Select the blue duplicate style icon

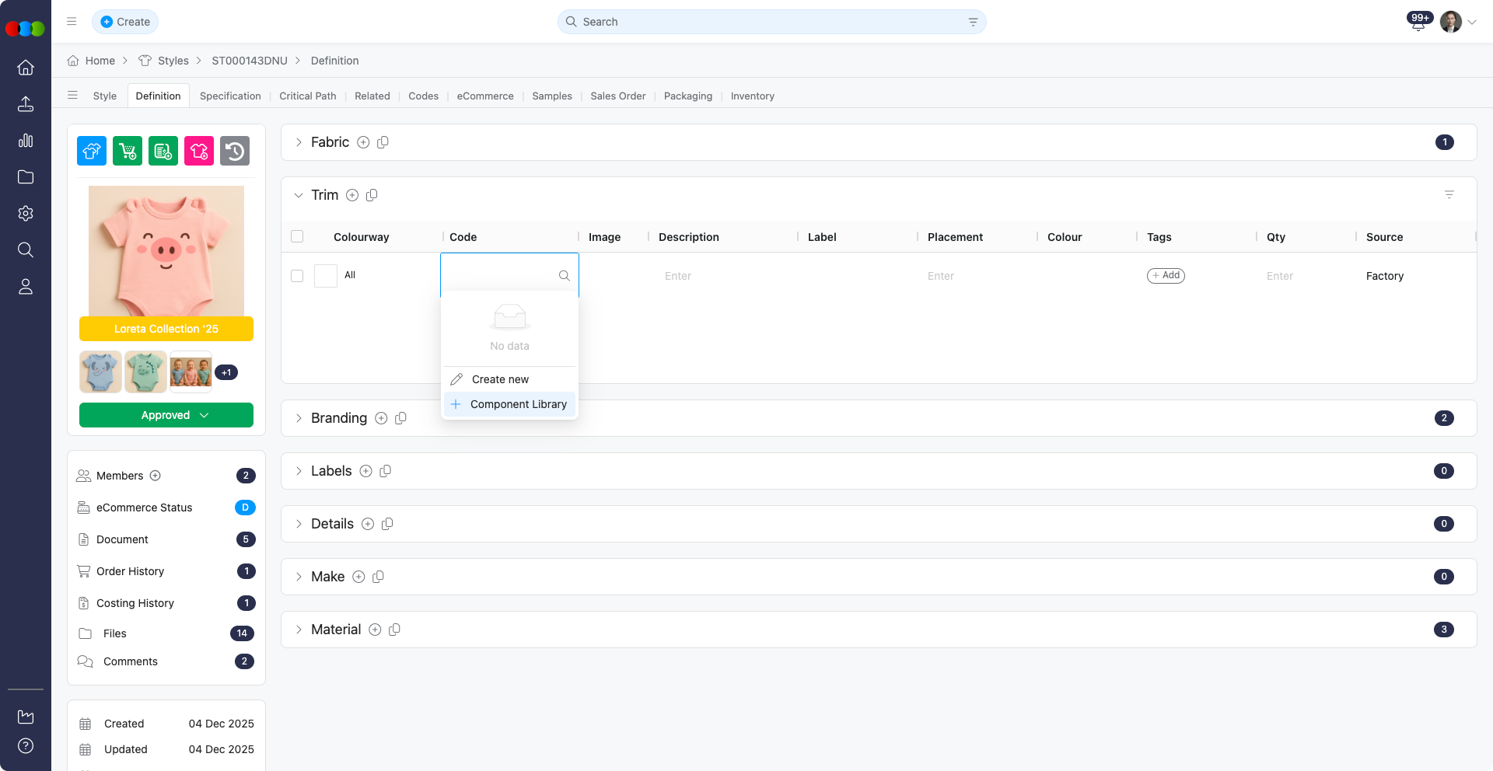[91, 151]
